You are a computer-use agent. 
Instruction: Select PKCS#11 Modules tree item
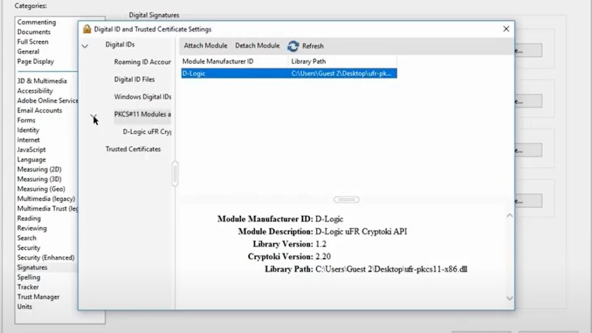[142, 114]
